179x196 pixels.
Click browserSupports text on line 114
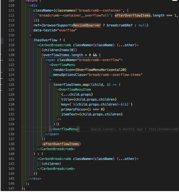(58, 25)
